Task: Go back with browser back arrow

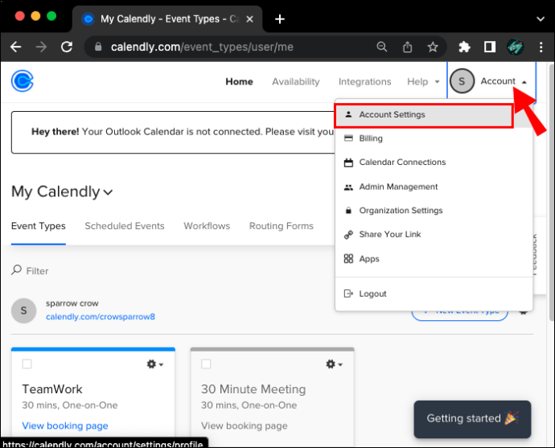Action: 15,47
